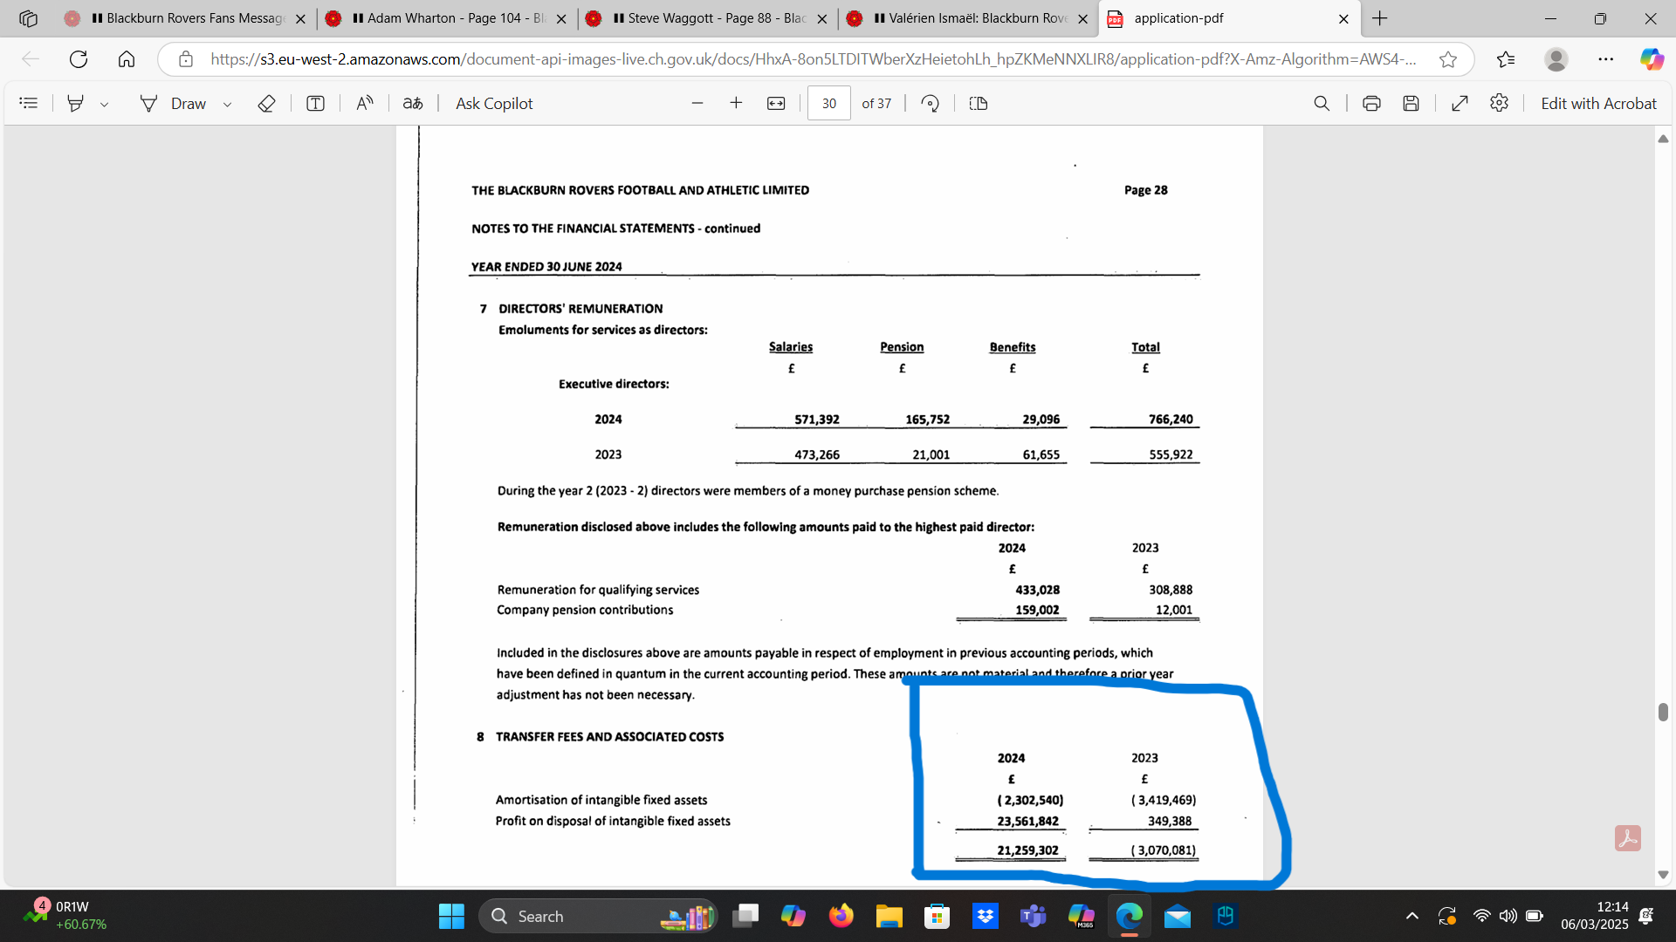The width and height of the screenshot is (1676, 942).
Task: Click the floating Acrobat icon on the page
Action: coord(1628,838)
